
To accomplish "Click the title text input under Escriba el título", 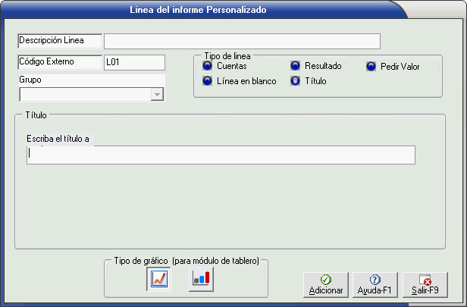I will coord(221,155).
